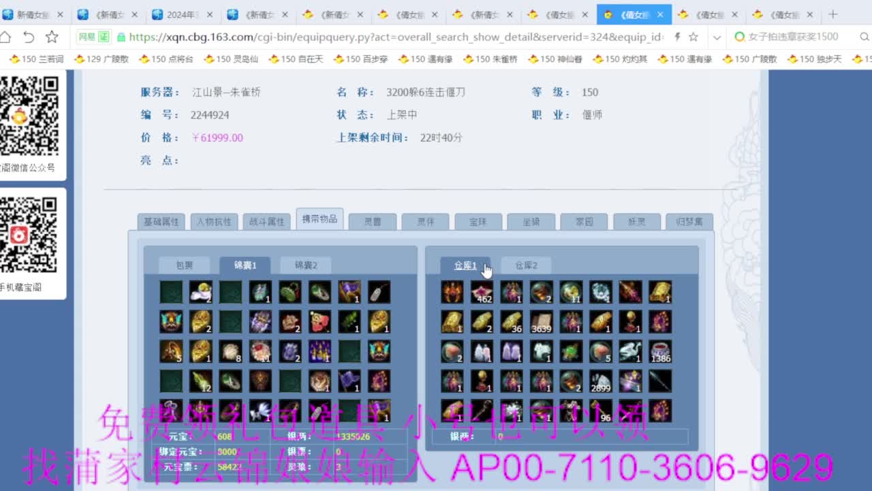Image resolution: width=872 pixels, height=491 pixels.
Task: Close the 2024年 browser tab
Action: (209, 14)
